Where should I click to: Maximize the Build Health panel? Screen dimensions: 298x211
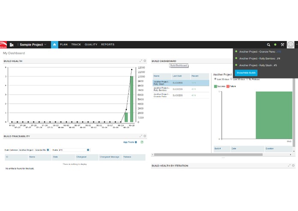141,61
